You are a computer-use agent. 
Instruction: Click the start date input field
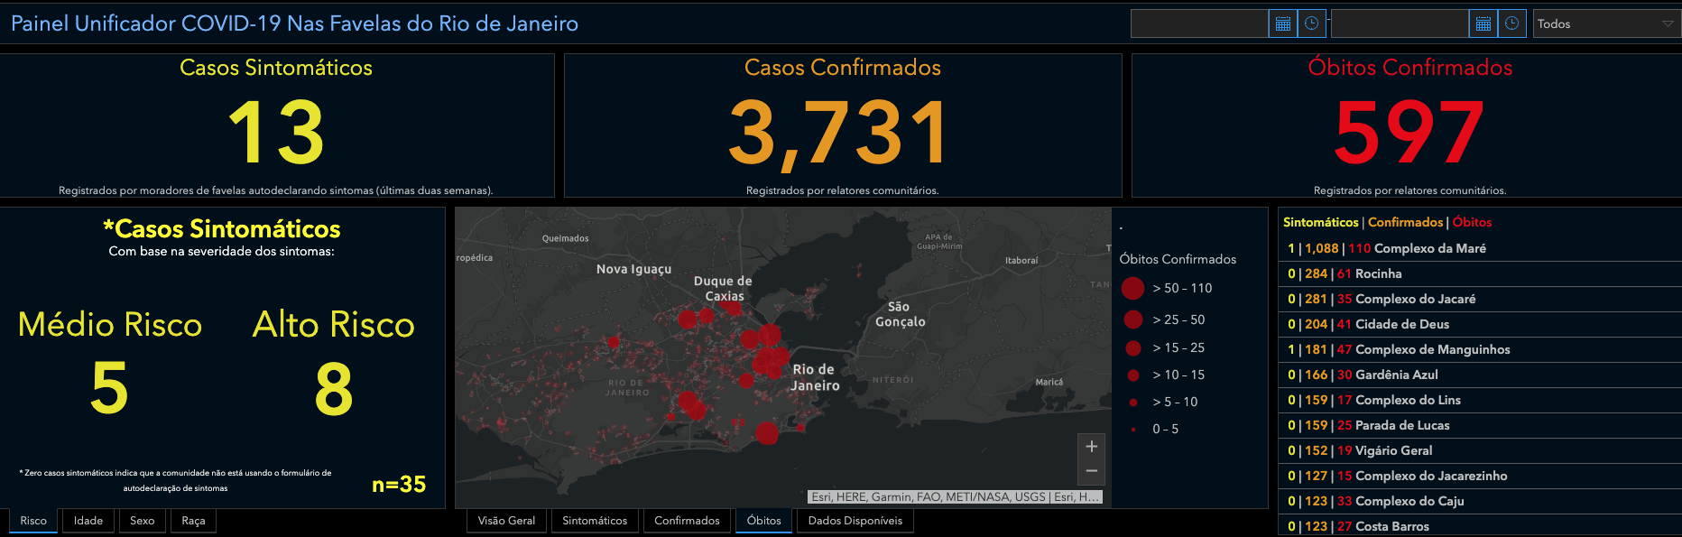pyautogui.click(x=1199, y=24)
